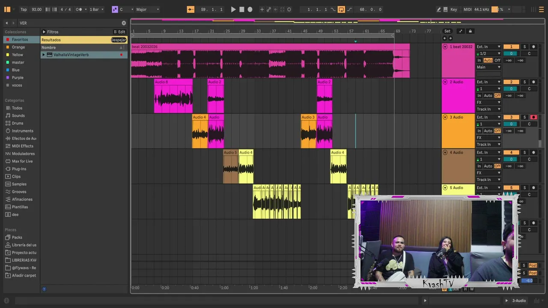Collapse the 2 Audio track

coord(445,82)
